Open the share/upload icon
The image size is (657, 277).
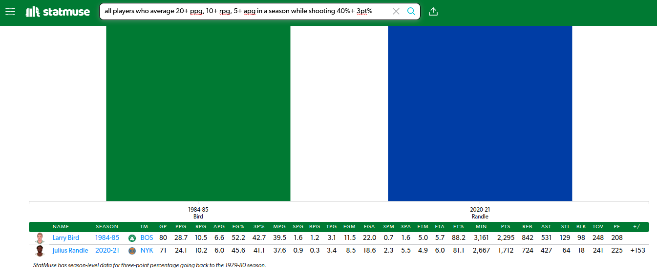[433, 11]
